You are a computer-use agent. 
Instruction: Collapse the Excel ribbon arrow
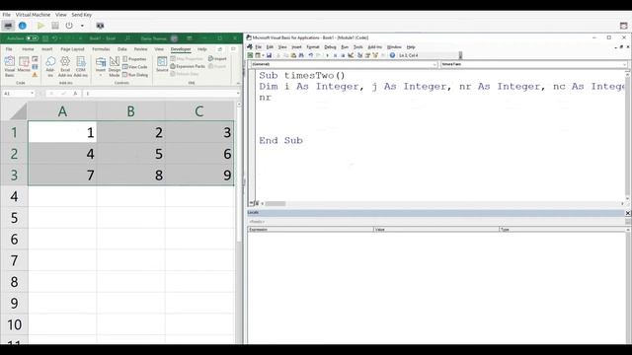238,83
